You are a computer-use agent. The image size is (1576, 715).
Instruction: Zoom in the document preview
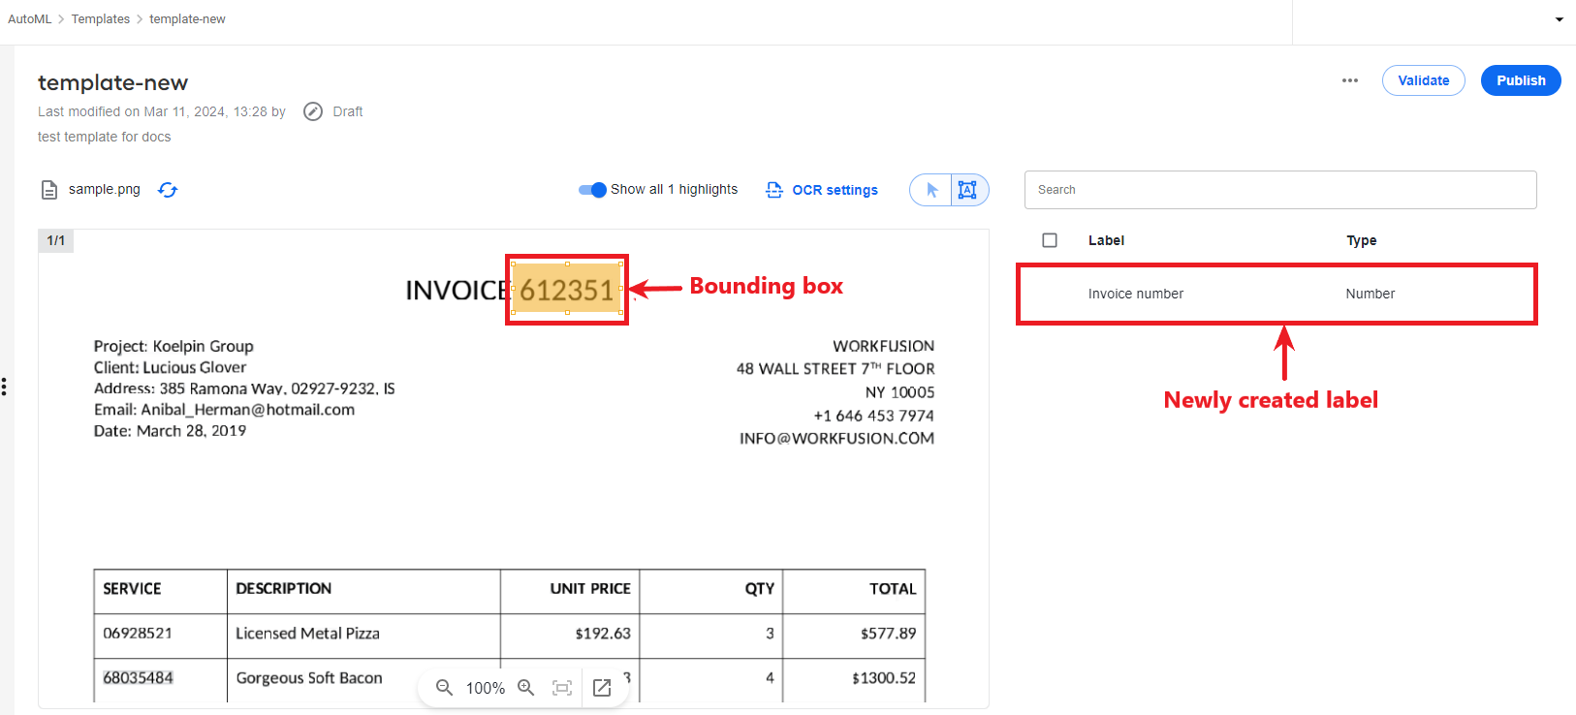point(526,687)
